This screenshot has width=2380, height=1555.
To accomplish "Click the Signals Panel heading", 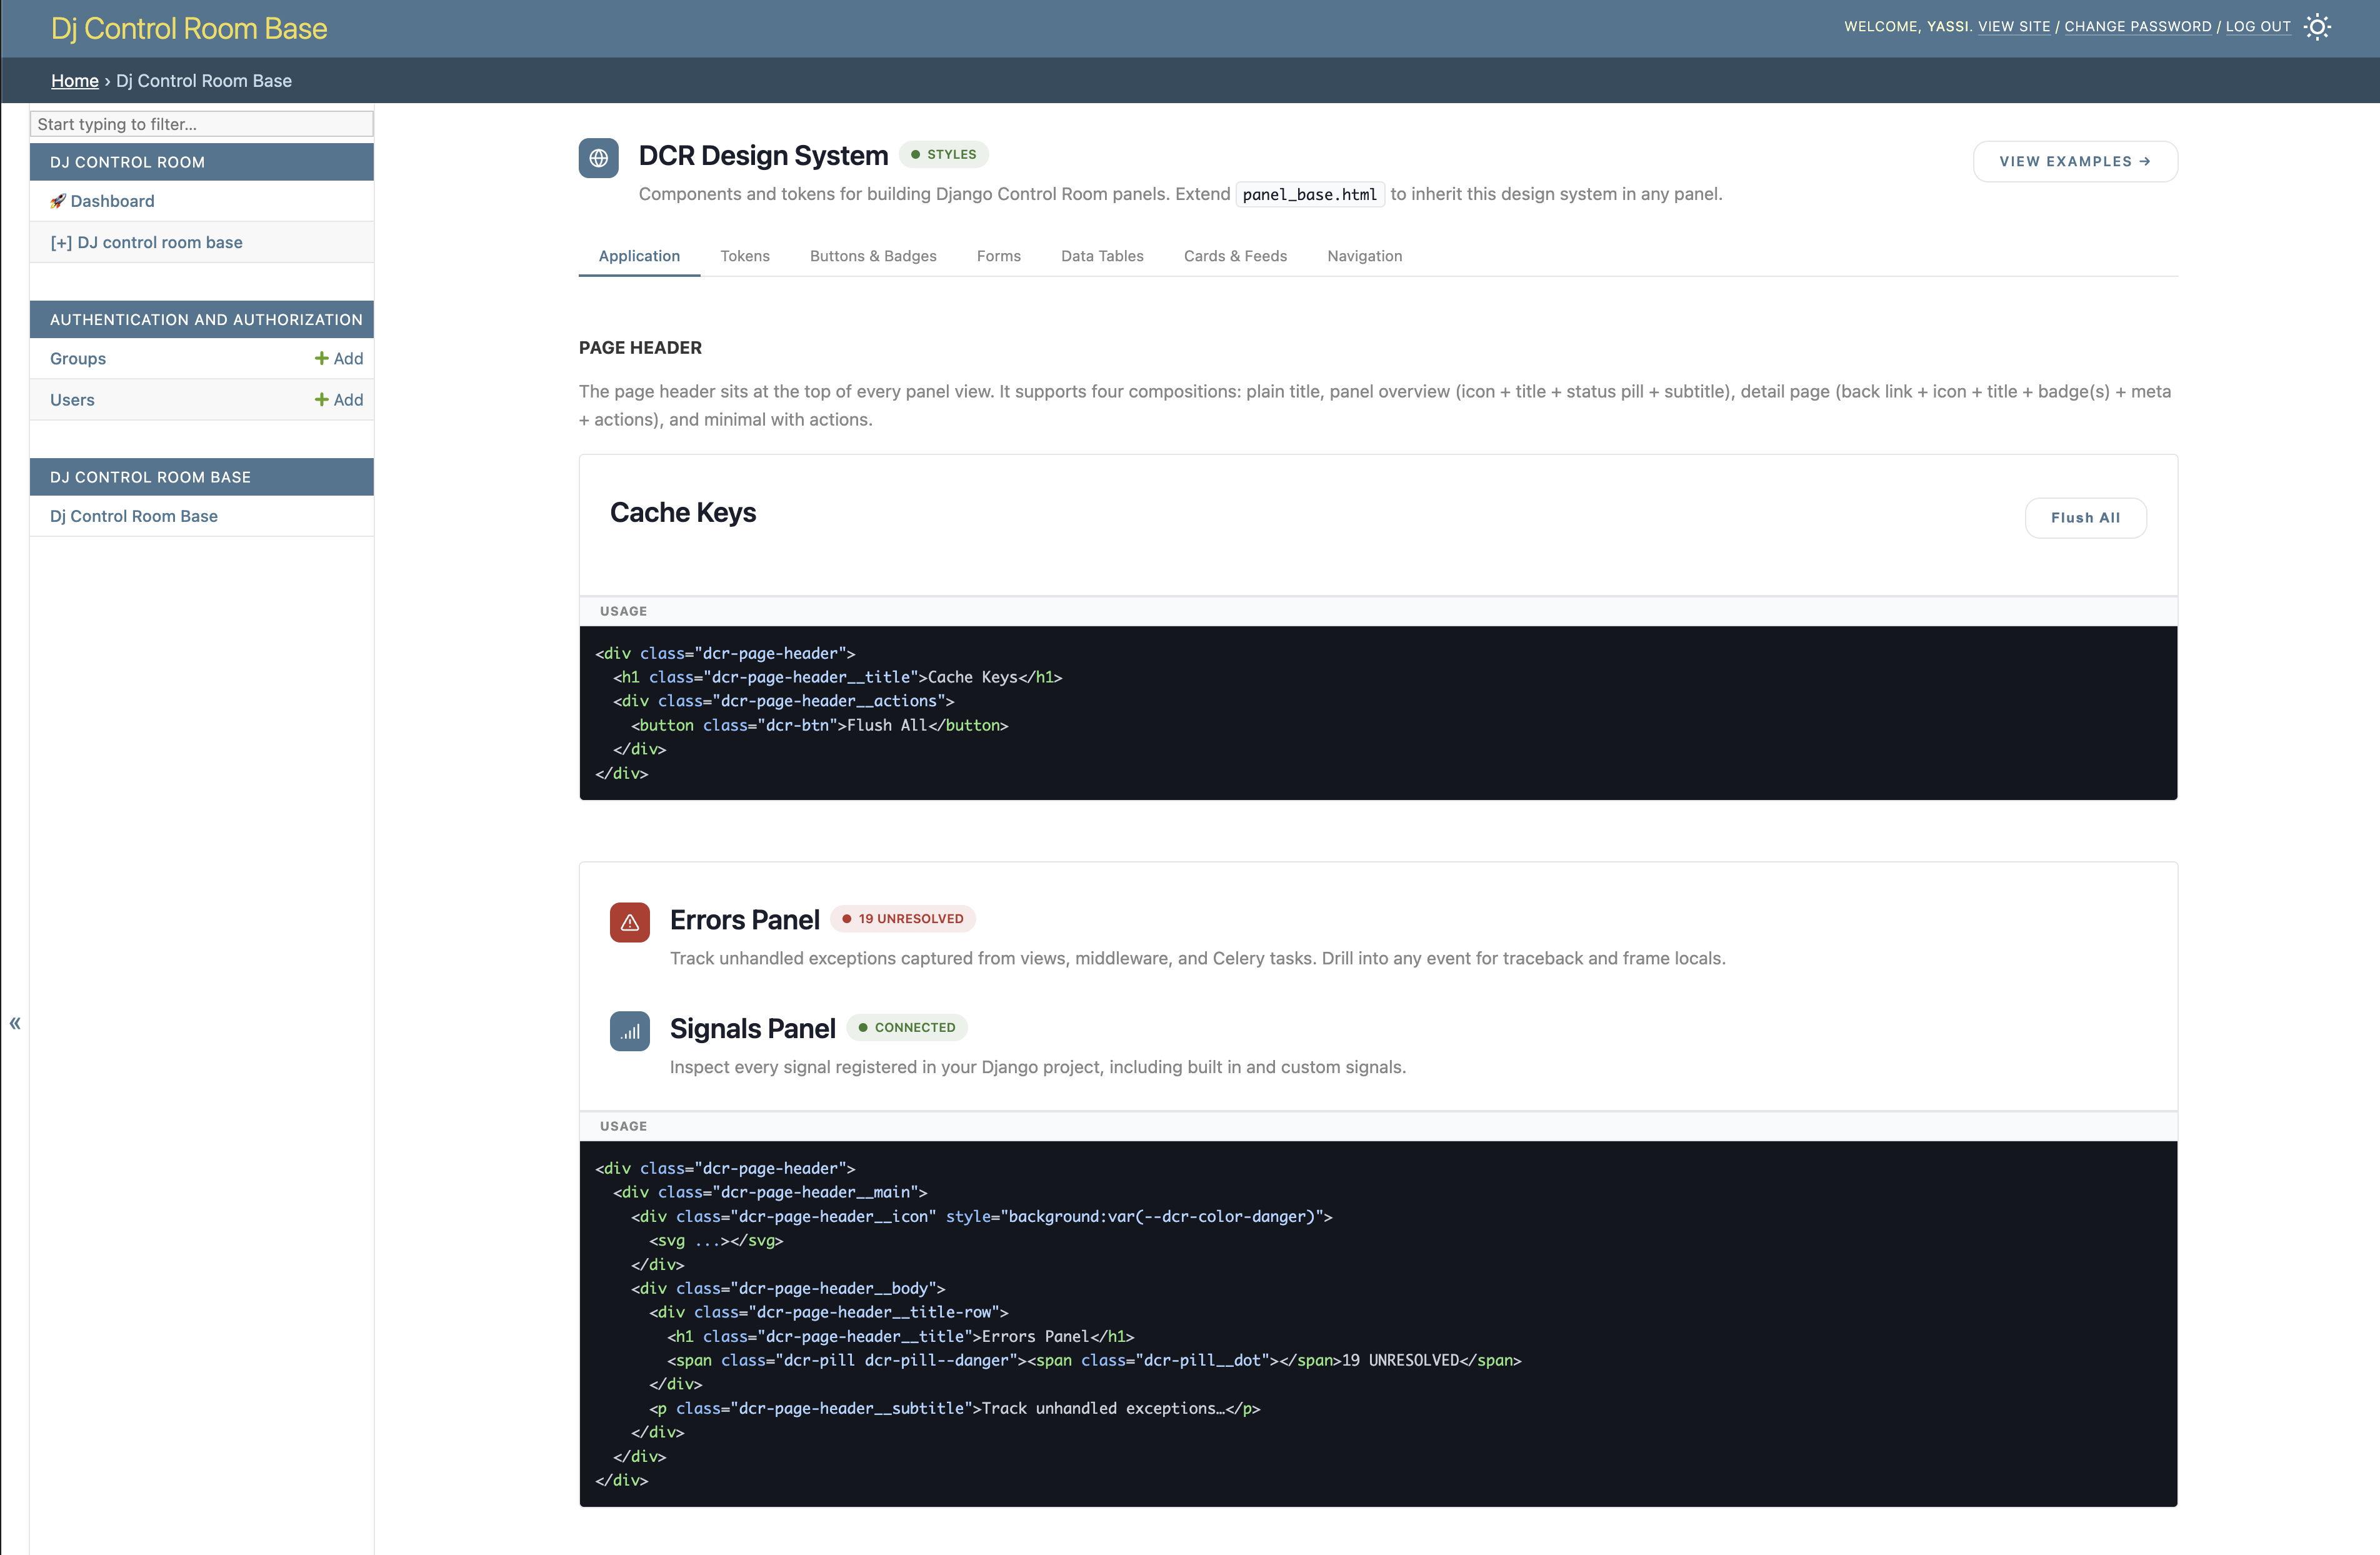I will (x=752, y=1028).
